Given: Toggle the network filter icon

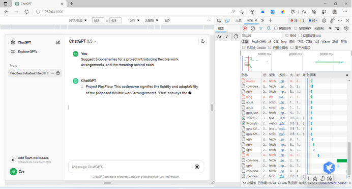Looking at the screenshot, I should pos(260,29).
